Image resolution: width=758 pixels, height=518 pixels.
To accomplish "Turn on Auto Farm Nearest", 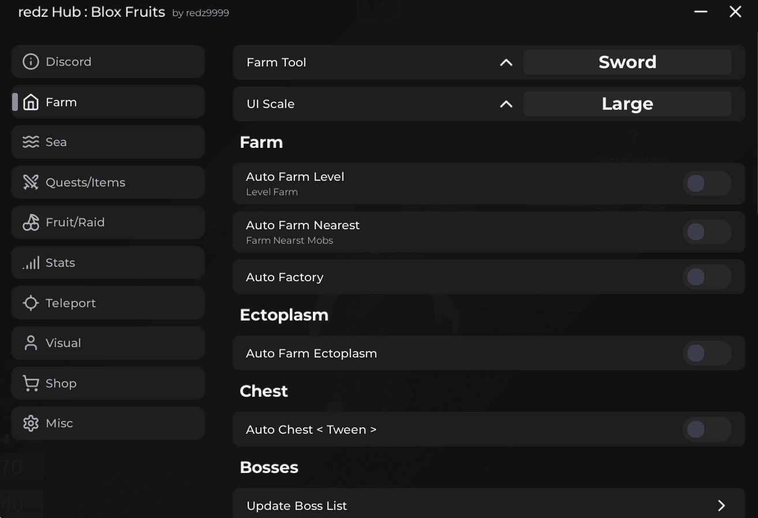I will pyautogui.click(x=707, y=232).
